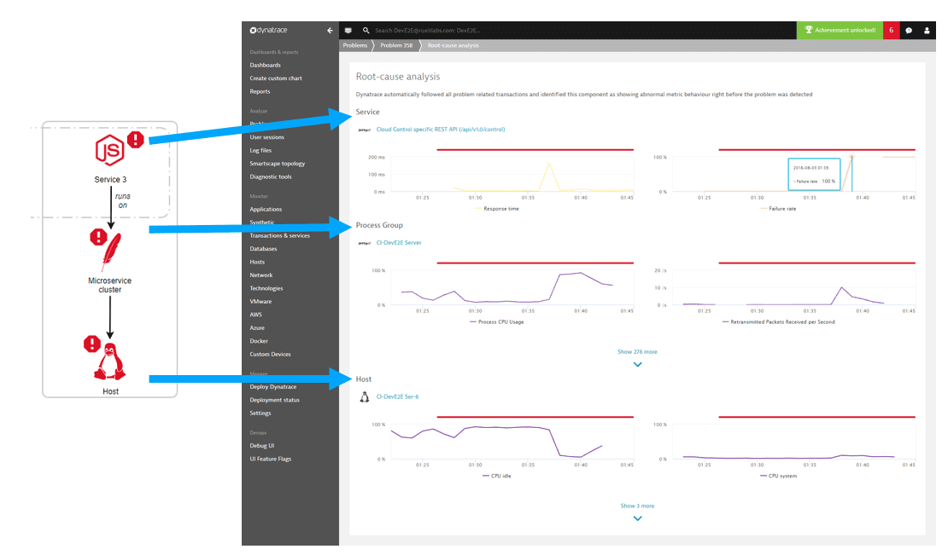Image resolution: width=948 pixels, height=555 pixels.
Task: Focus the Search DevE2E field
Action: (428, 30)
